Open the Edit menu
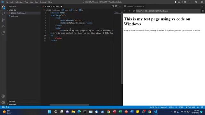 12,2
